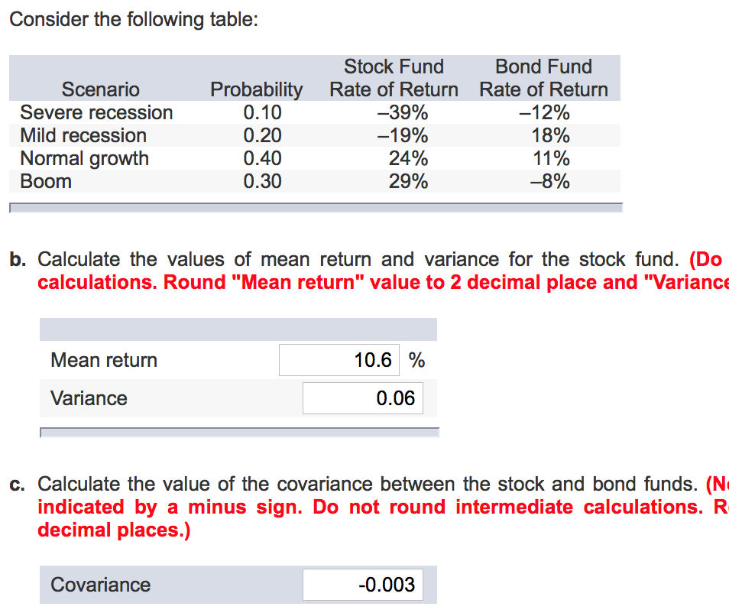Click the Stock Fund Rate of Return header
729x613 pixels.
(394, 78)
